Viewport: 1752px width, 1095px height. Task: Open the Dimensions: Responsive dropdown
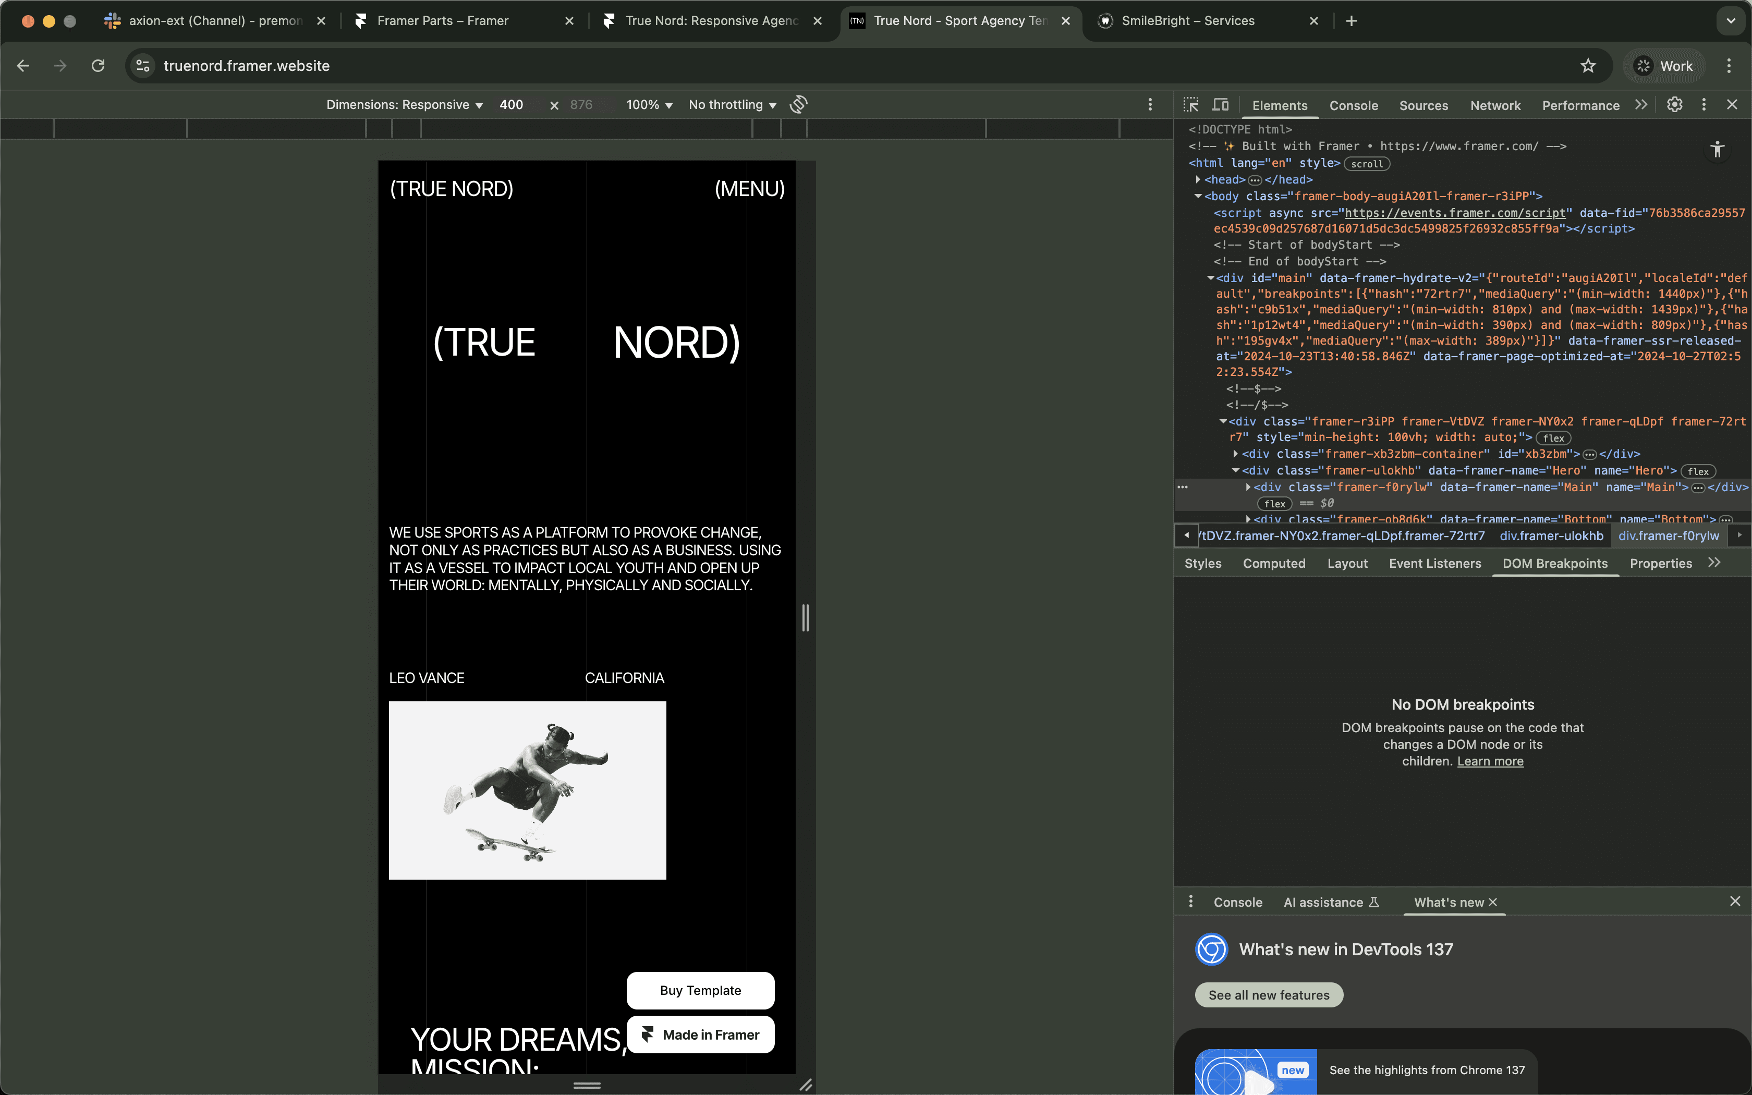point(404,105)
